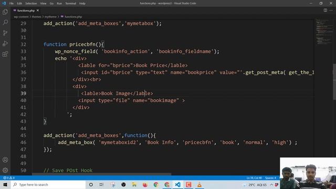Screen dimensions: 336x189
Task: Open the Source Control view
Action: [5, 33]
